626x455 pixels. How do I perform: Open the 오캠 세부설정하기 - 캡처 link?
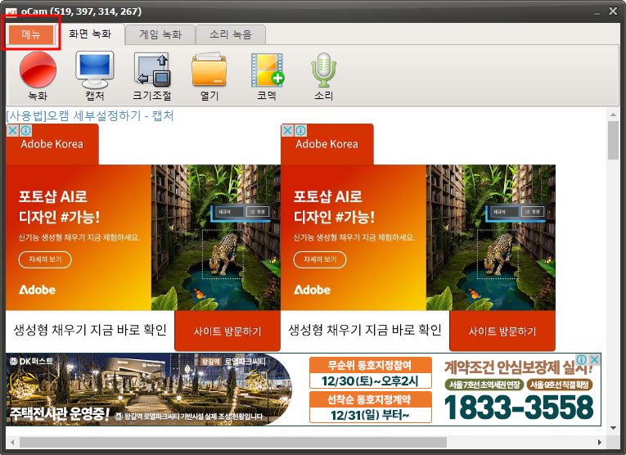click(90, 115)
